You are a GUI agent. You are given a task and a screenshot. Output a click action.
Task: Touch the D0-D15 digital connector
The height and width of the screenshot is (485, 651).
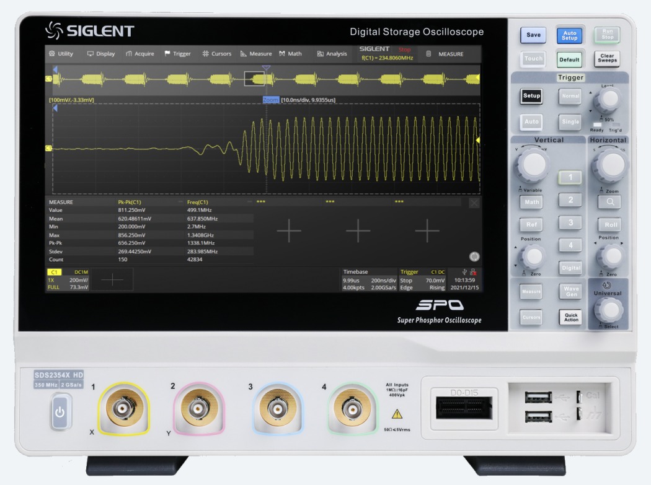pos(464,408)
